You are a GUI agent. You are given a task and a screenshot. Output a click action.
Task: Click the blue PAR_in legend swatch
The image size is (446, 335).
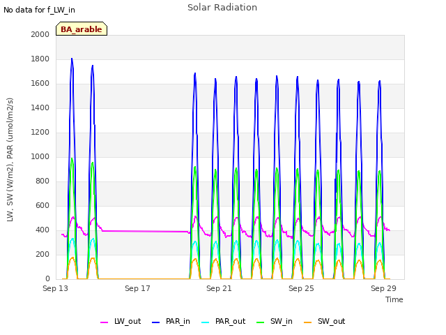pyautogui.click(x=156, y=322)
